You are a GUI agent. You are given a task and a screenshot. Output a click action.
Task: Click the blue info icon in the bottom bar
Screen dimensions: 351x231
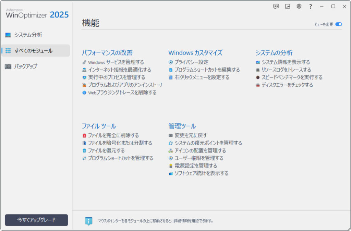point(89,221)
